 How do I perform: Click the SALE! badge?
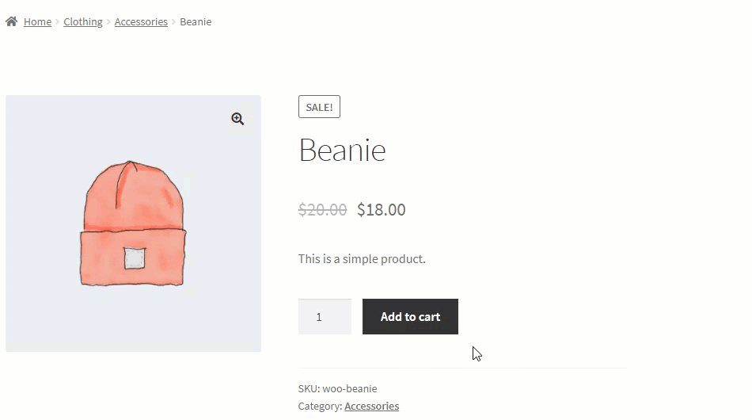(320, 106)
